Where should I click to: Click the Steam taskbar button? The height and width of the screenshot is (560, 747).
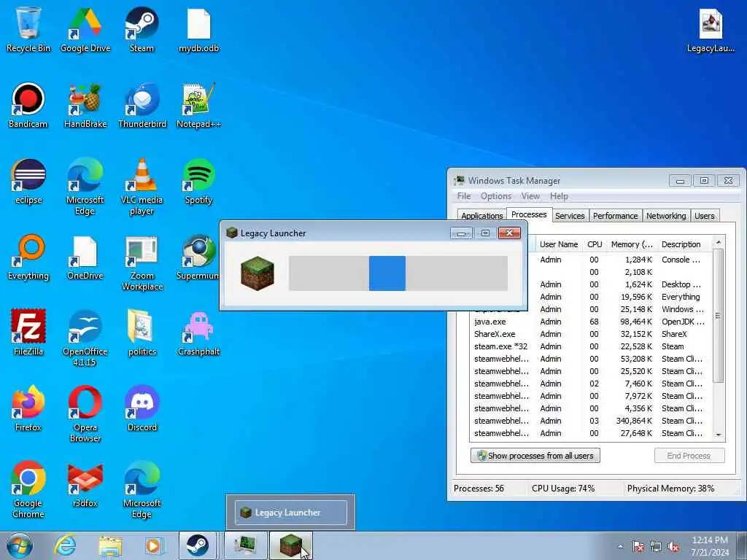tap(197, 545)
